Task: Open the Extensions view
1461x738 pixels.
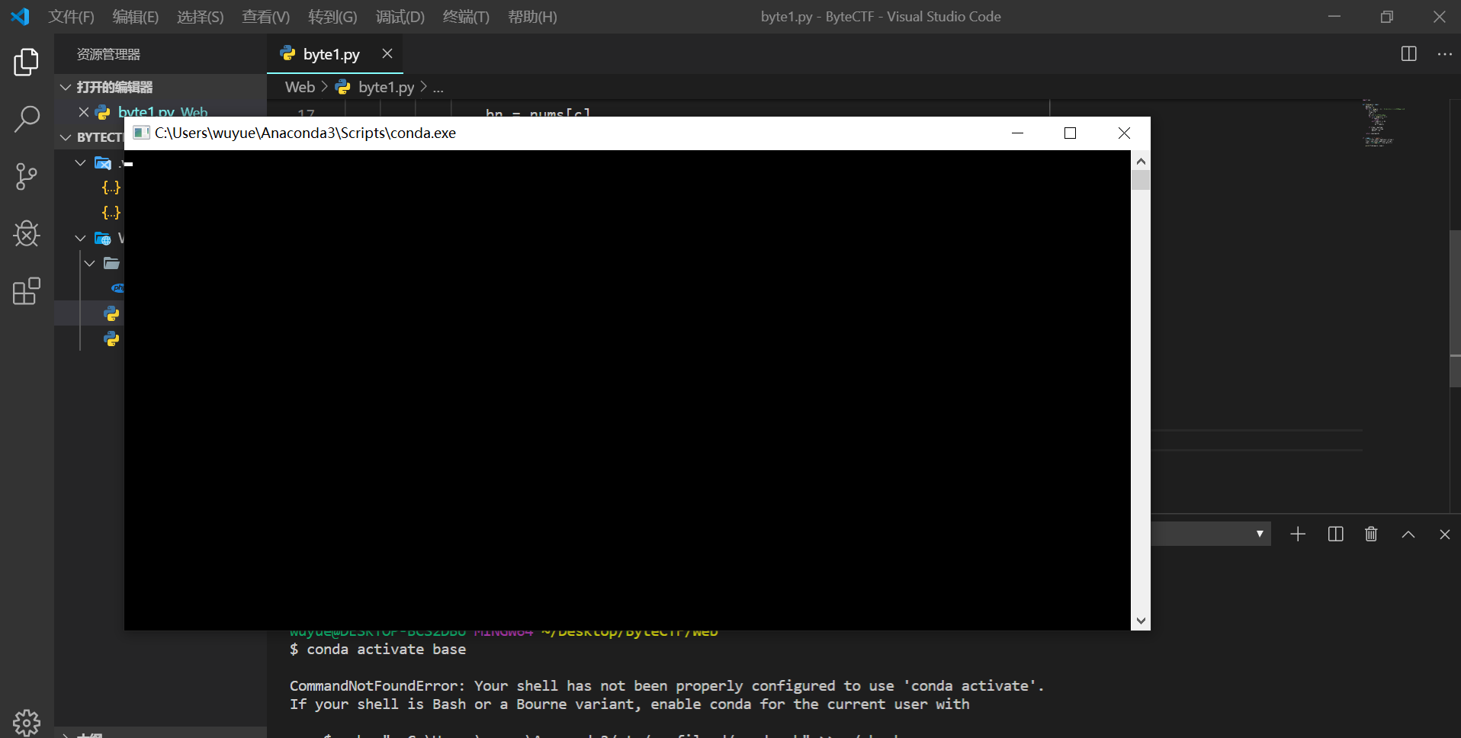Action: pos(27,291)
